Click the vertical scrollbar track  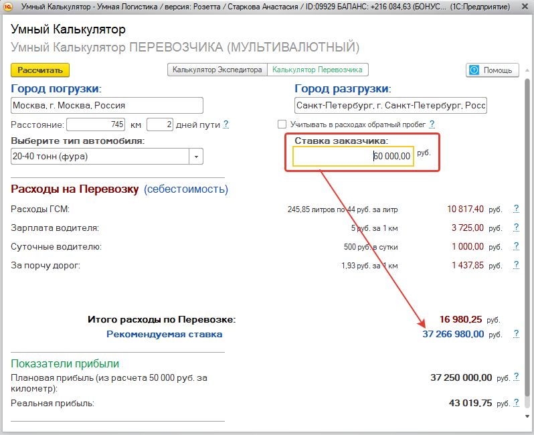(x=527, y=243)
